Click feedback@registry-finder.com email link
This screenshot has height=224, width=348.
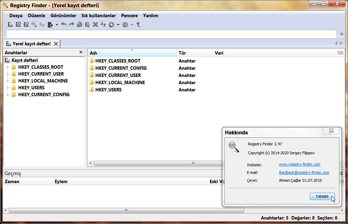click(304, 172)
